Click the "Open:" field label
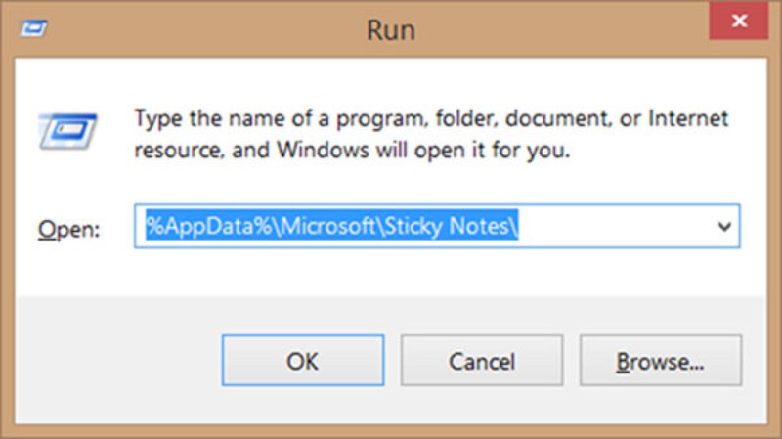The height and width of the screenshot is (439, 782). point(68,228)
